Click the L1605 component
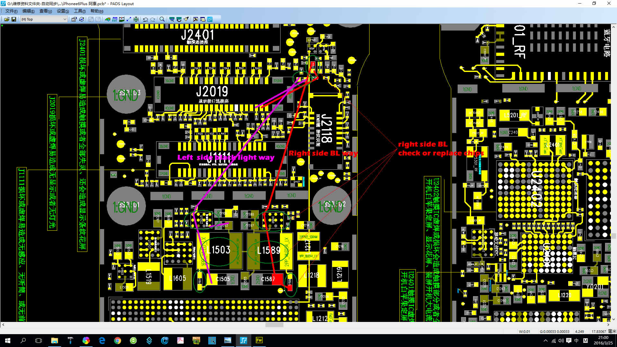Screen dimensions: 617x347 pyautogui.click(x=177, y=278)
